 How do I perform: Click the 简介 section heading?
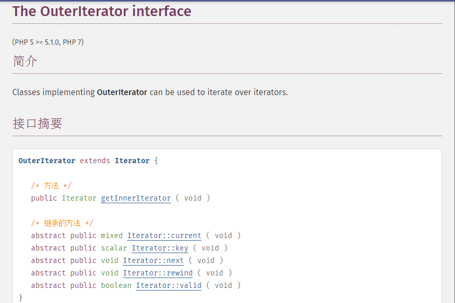(24, 61)
